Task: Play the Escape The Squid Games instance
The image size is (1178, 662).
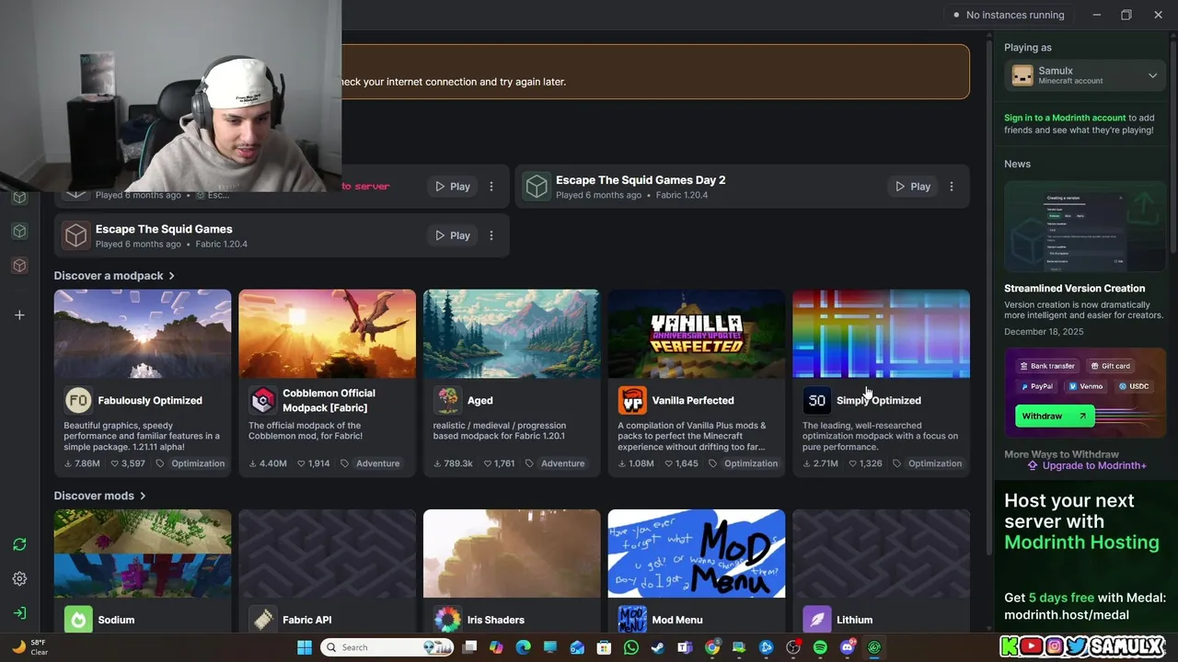Action: pos(452,235)
